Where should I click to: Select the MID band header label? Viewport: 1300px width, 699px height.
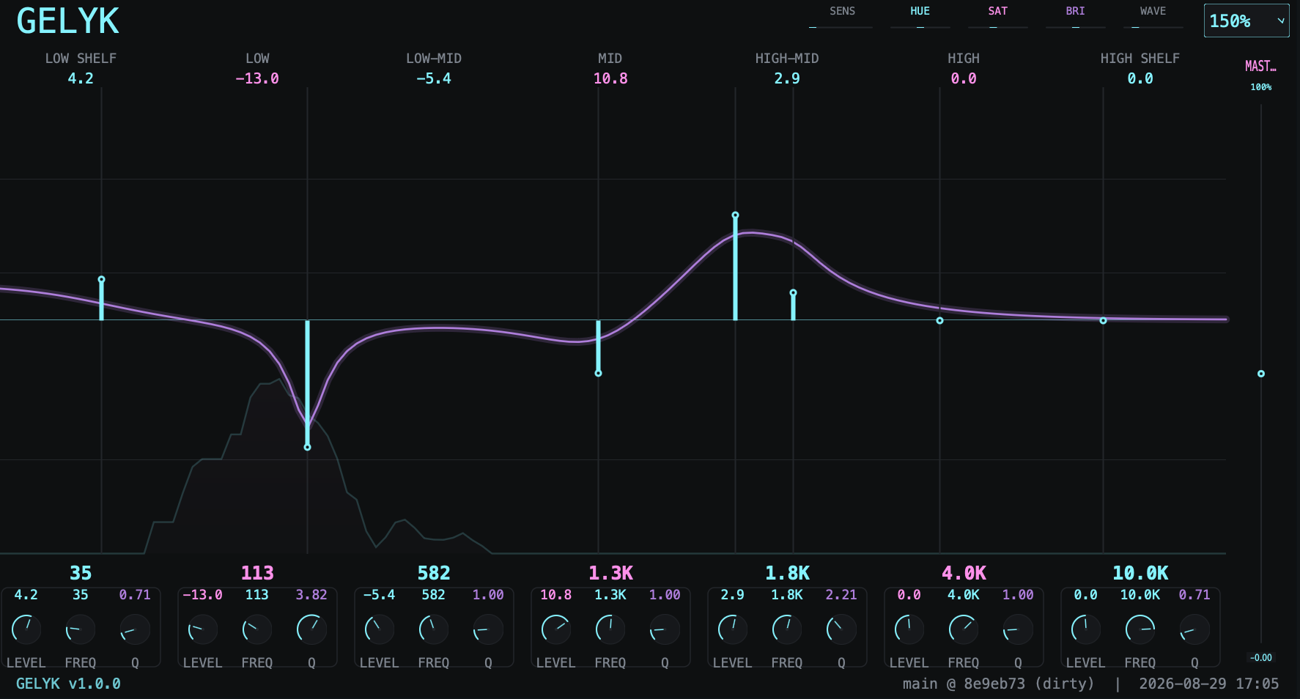(x=610, y=59)
